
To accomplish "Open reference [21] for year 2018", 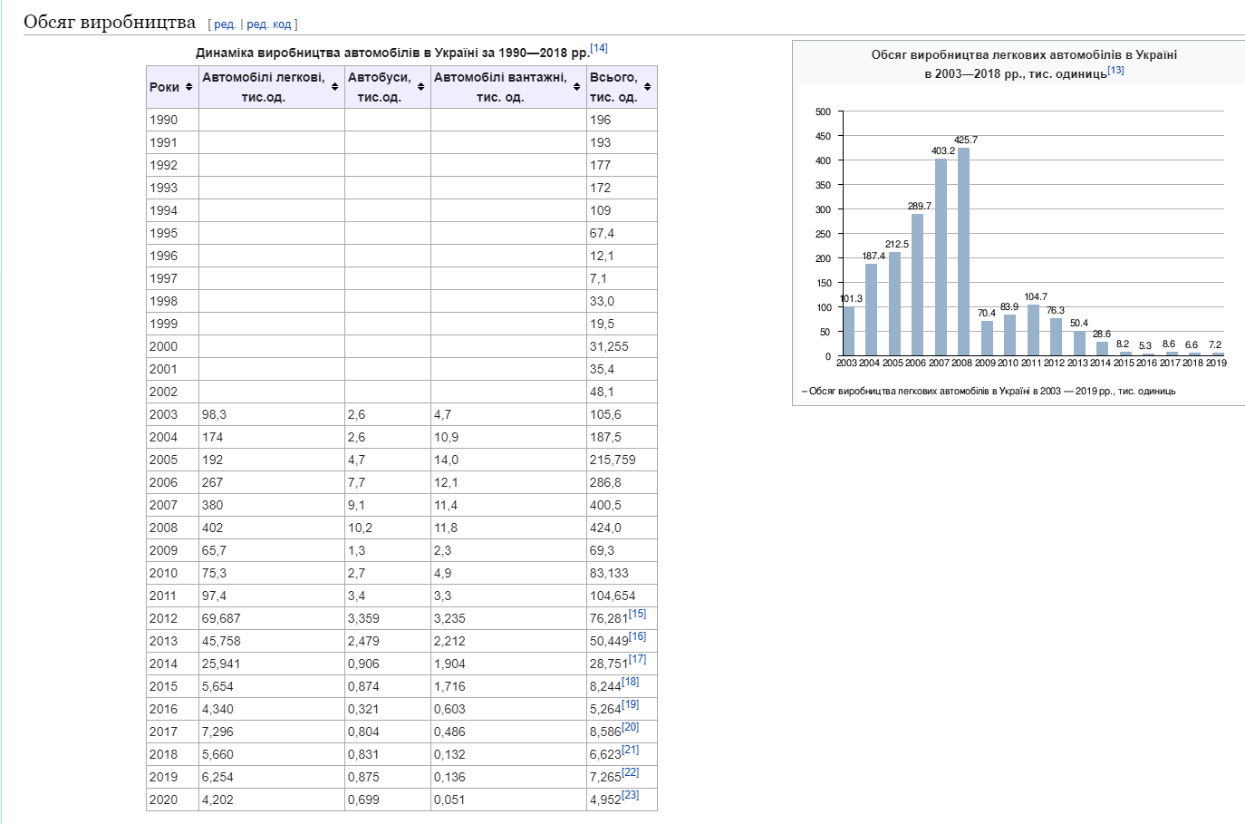I will 630,750.
